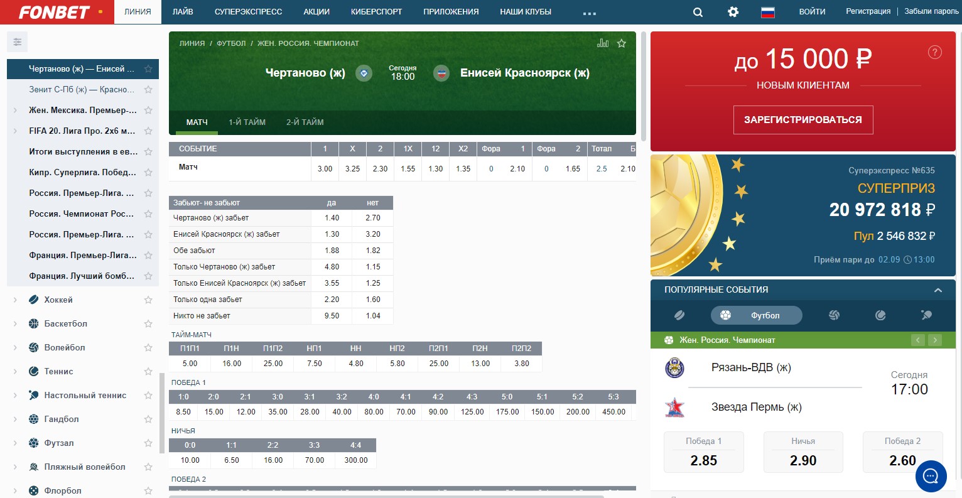Click Zvezda Perm team crest
The width and height of the screenshot is (962, 498).
coord(674,408)
